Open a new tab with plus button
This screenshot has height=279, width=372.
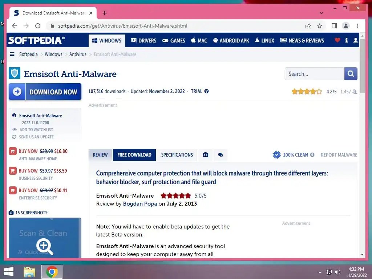105,13
